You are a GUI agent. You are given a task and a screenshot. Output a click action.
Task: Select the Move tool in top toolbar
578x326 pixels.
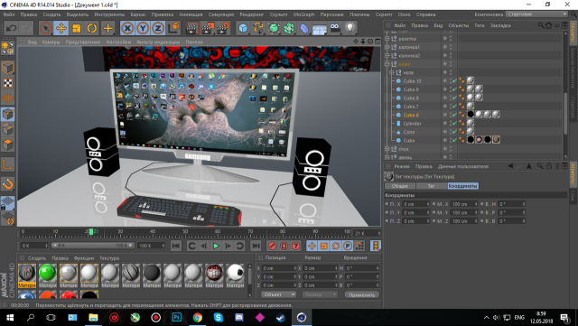[x=61, y=28]
